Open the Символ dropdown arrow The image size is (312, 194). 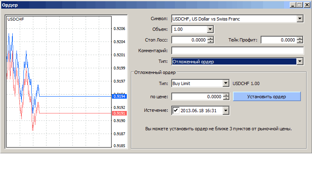tap(300, 19)
